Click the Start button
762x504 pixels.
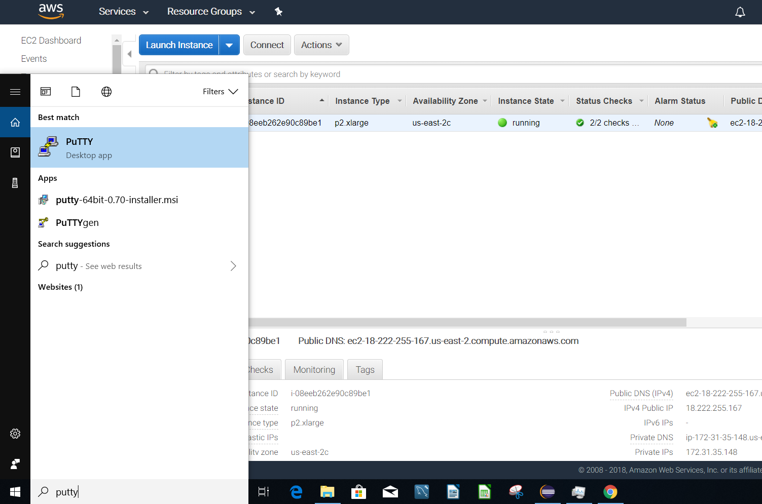tap(15, 491)
